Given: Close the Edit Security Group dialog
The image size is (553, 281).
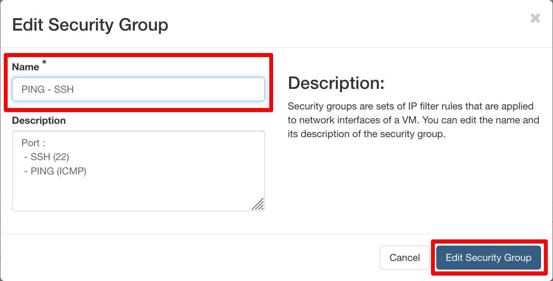Looking at the screenshot, I should pyautogui.click(x=535, y=19).
